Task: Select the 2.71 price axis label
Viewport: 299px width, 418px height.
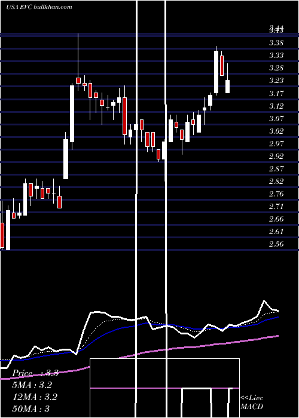Action: (x=276, y=207)
